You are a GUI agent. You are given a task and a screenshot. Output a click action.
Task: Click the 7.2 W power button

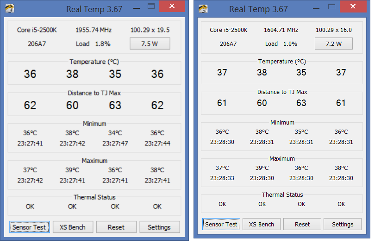[334, 44]
